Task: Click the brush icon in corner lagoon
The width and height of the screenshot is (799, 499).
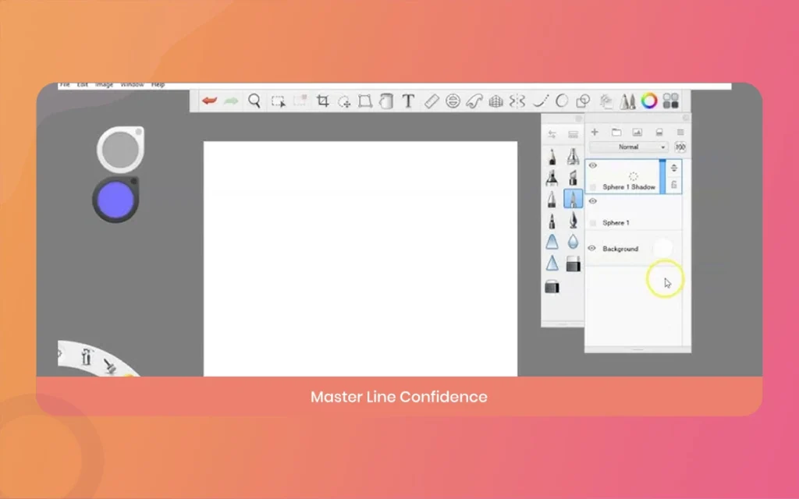Action: tap(109, 366)
